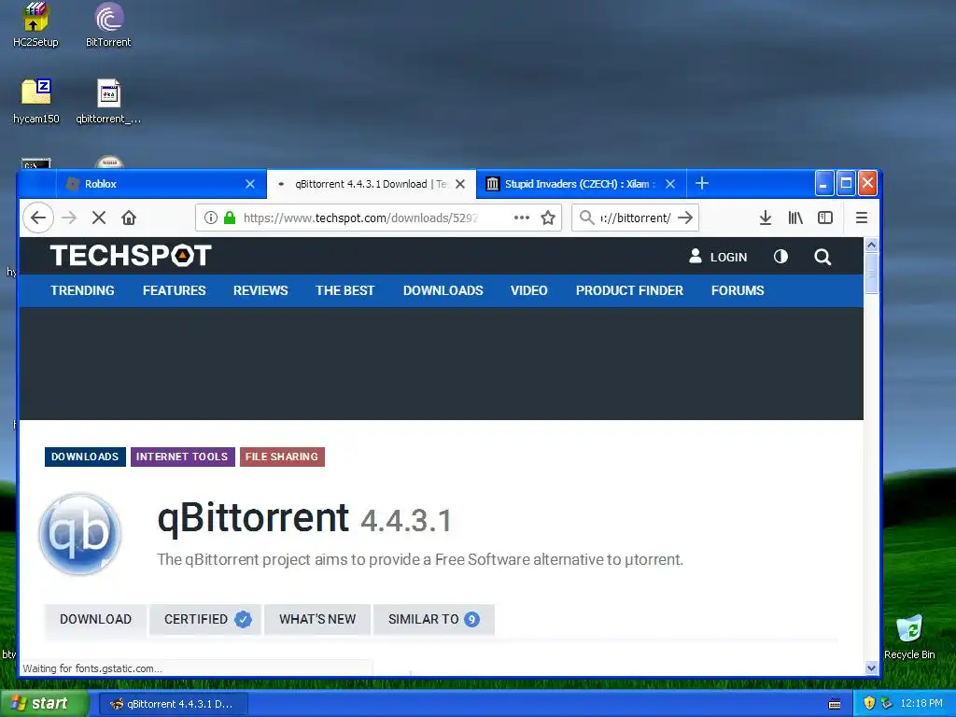
Task: Click the INTERNET TOOLS category tag
Action: click(x=182, y=457)
